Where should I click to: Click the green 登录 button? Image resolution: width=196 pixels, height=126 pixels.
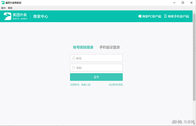point(96,77)
